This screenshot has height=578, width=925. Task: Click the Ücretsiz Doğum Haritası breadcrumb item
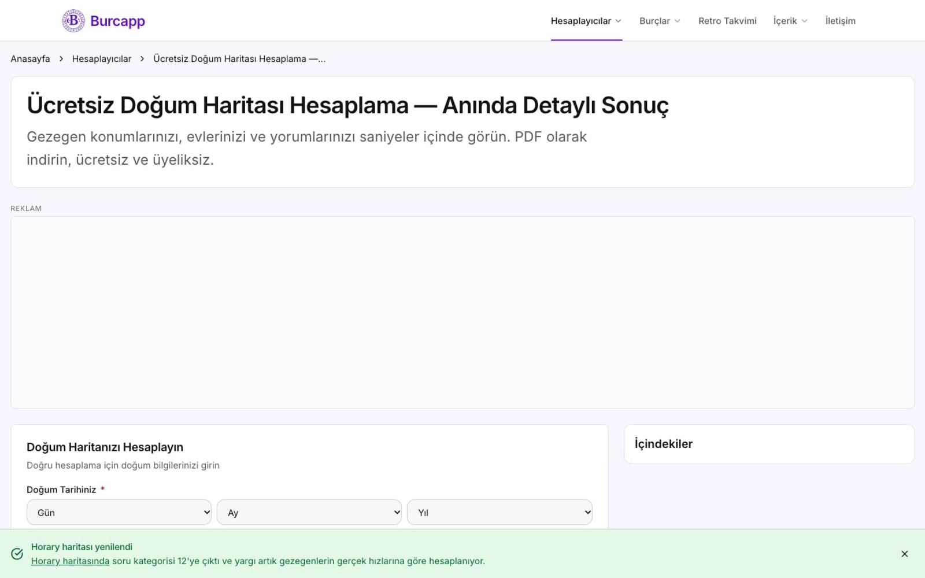pos(239,59)
